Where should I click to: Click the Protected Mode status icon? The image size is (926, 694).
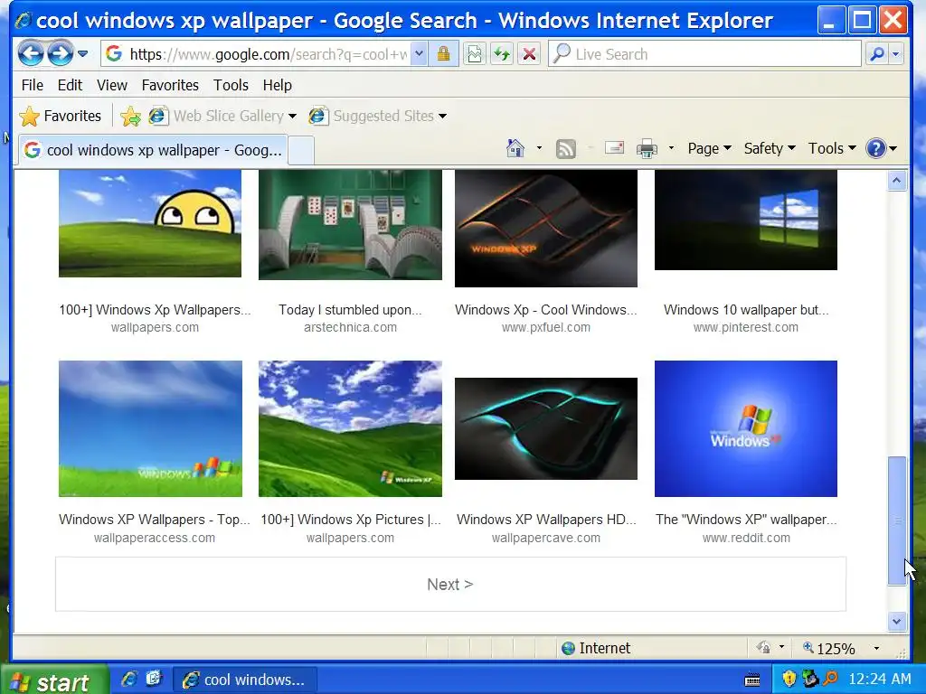coord(763,648)
